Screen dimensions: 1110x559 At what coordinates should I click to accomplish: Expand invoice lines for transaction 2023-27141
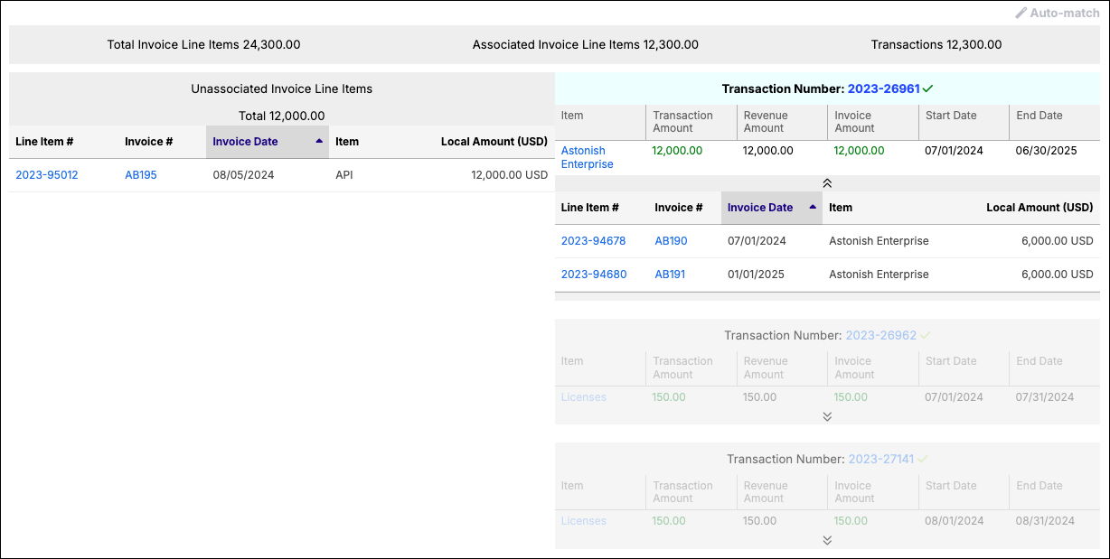827,540
